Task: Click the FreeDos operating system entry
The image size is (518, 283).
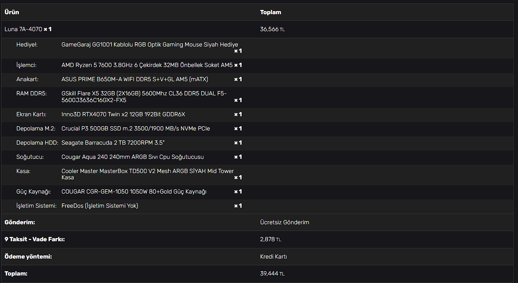Action: pos(100,206)
